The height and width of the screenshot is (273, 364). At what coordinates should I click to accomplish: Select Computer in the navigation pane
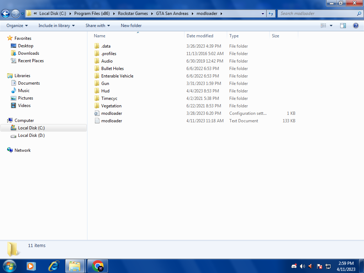24,121
